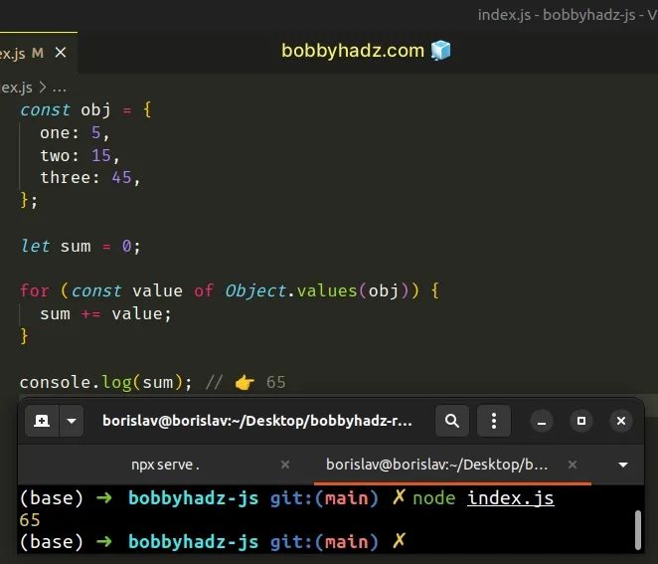Click the index.js breadcrumb item

[16, 88]
